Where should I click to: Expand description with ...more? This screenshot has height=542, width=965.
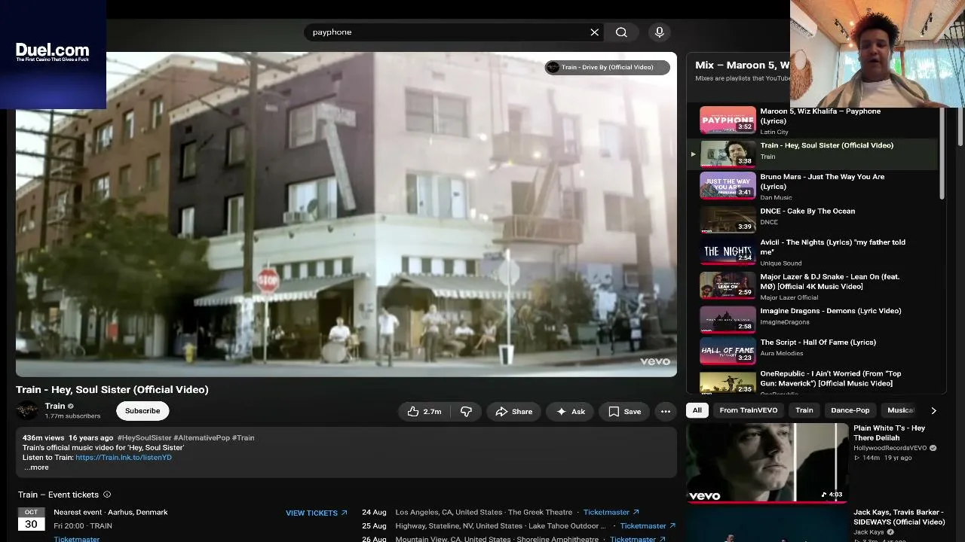(36, 467)
